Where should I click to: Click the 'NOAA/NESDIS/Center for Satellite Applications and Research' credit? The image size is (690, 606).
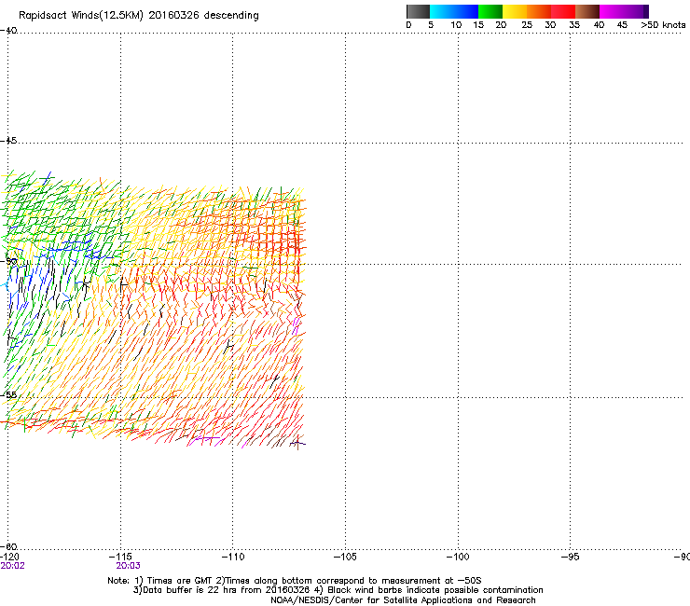[403, 600]
